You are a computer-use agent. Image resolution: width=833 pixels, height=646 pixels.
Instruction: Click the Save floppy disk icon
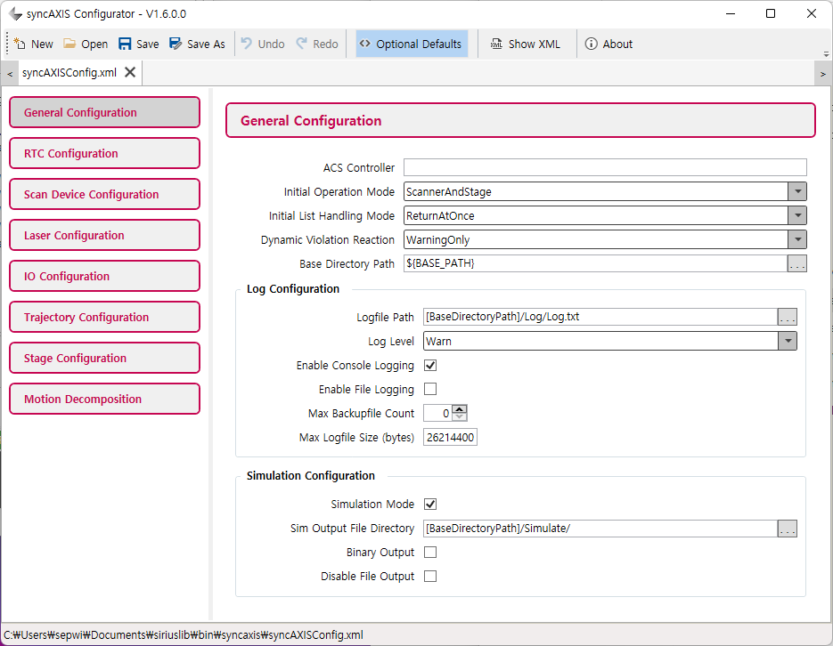click(125, 44)
